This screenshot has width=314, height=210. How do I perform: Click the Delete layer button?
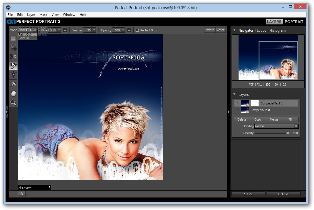[242, 119]
